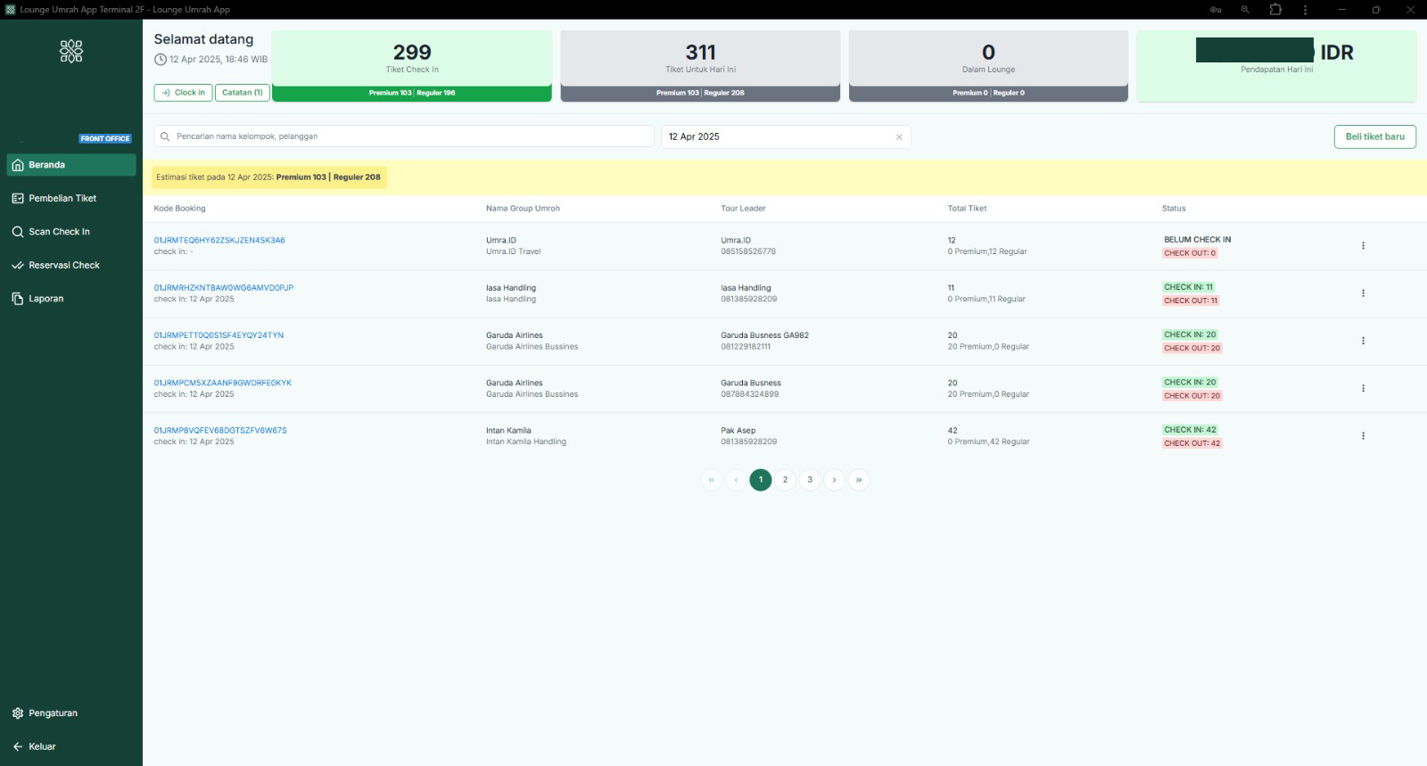Open Pembelian Tiket in sidebar
Image resolution: width=1427 pixels, height=766 pixels.
coord(62,198)
